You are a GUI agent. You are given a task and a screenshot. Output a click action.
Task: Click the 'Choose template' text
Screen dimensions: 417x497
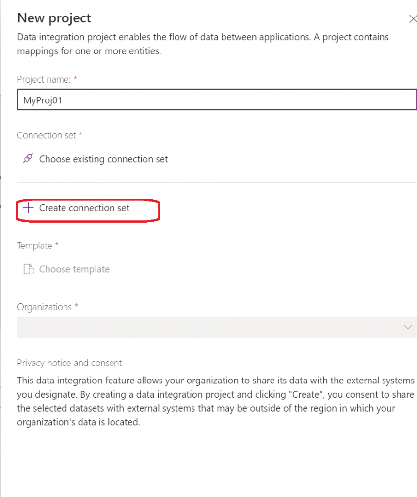pyautogui.click(x=74, y=269)
